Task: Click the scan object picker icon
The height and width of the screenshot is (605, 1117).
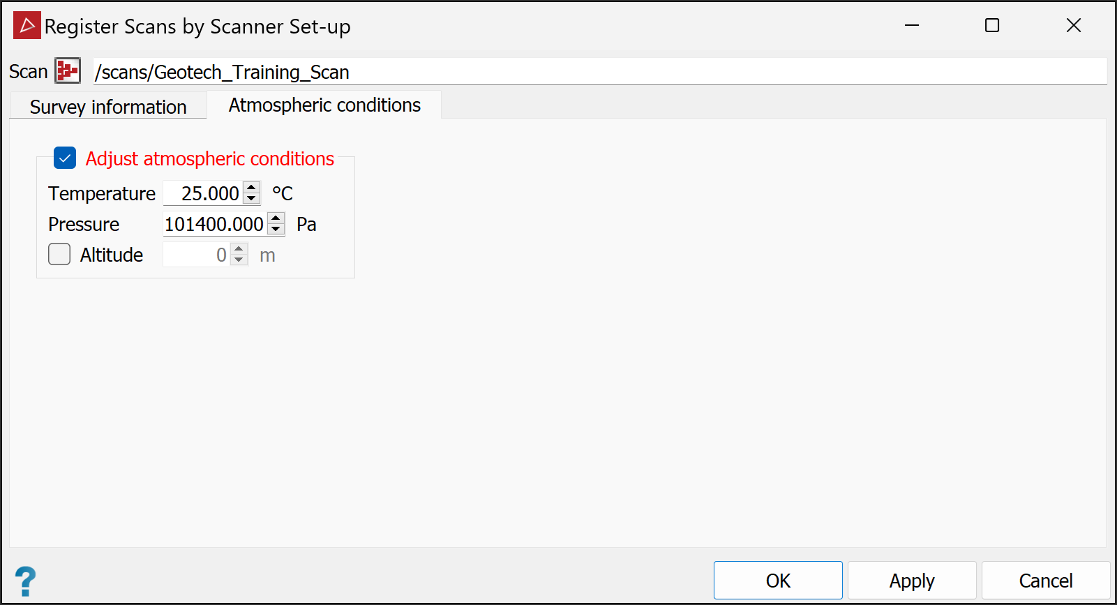Action: pyautogui.click(x=68, y=71)
